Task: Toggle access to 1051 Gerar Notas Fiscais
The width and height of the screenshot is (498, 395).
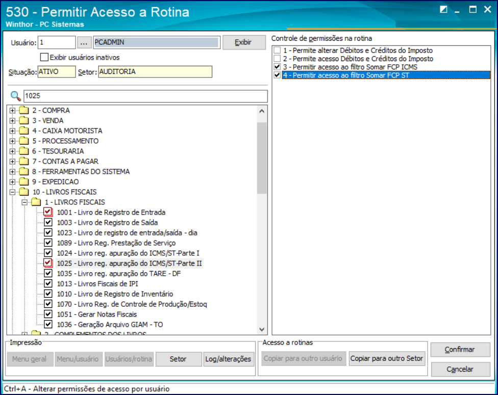Action: tap(48, 314)
